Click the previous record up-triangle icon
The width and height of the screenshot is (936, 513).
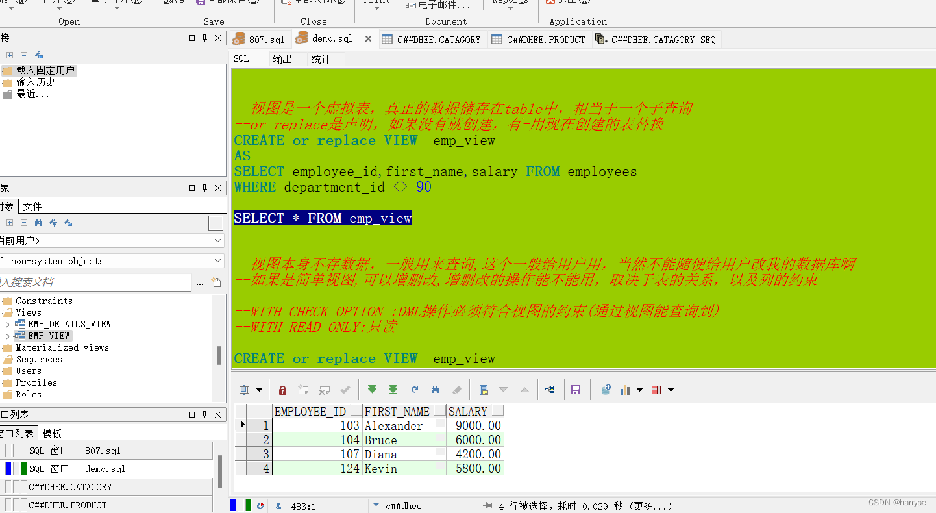[x=524, y=390]
